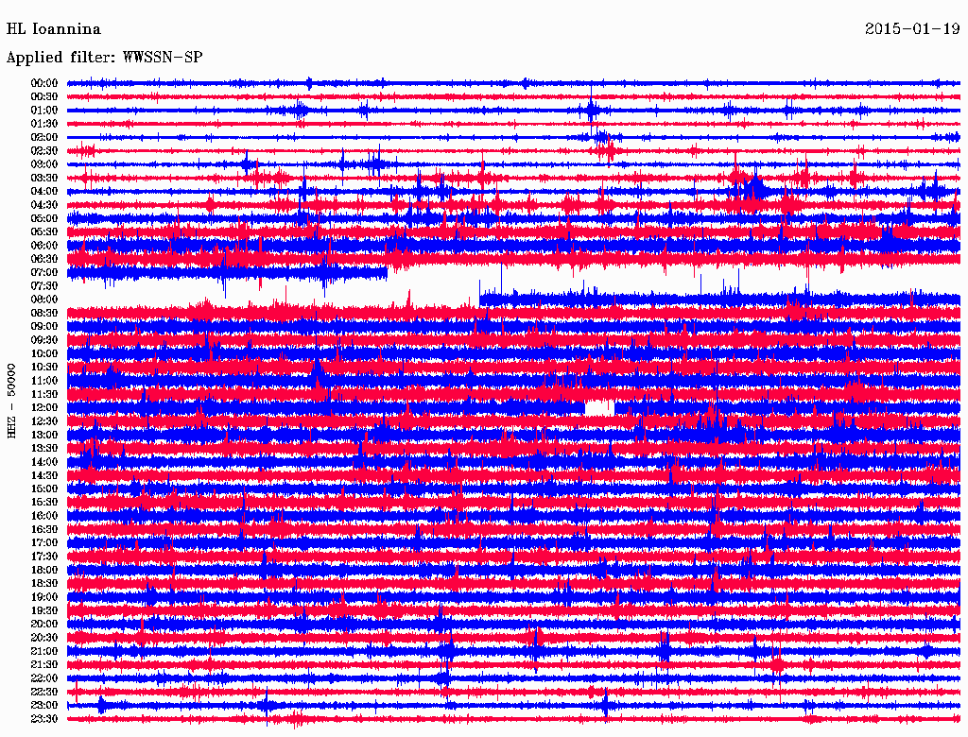Viewport: 968px width, 737px height.
Task: Select the 13:00 time label
Action: (x=44, y=435)
